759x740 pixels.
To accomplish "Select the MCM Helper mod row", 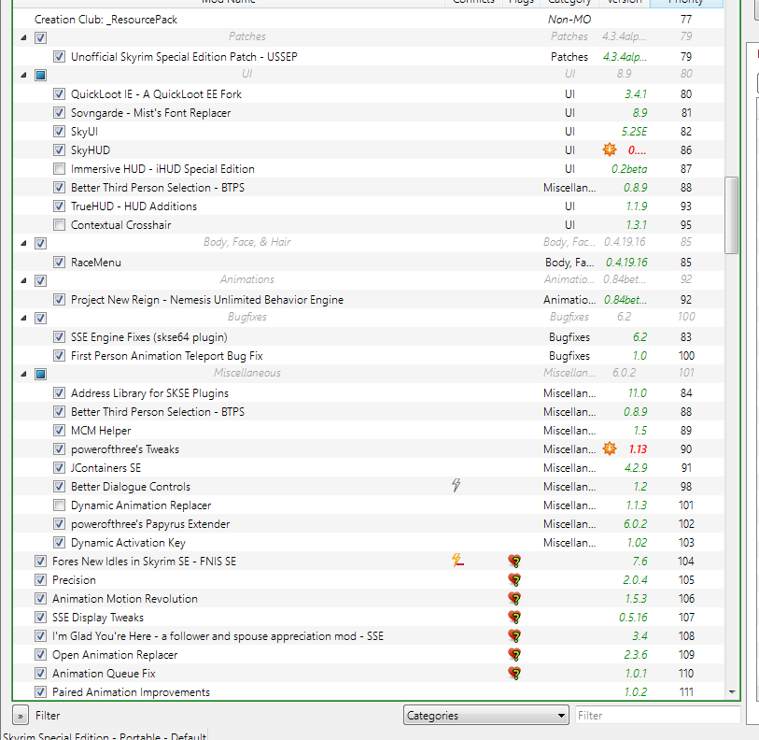I will click(x=369, y=431).
